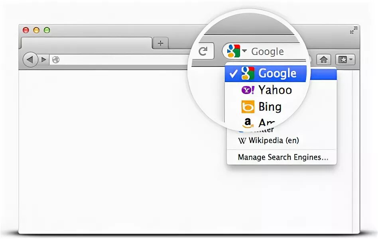
Task: Click into the Google search field
Action: tap(275, 51)
